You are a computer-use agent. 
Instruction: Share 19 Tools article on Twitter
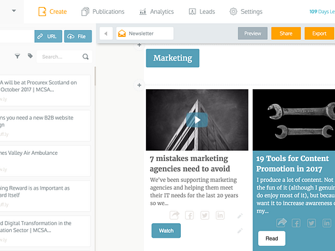pos(311,223)
